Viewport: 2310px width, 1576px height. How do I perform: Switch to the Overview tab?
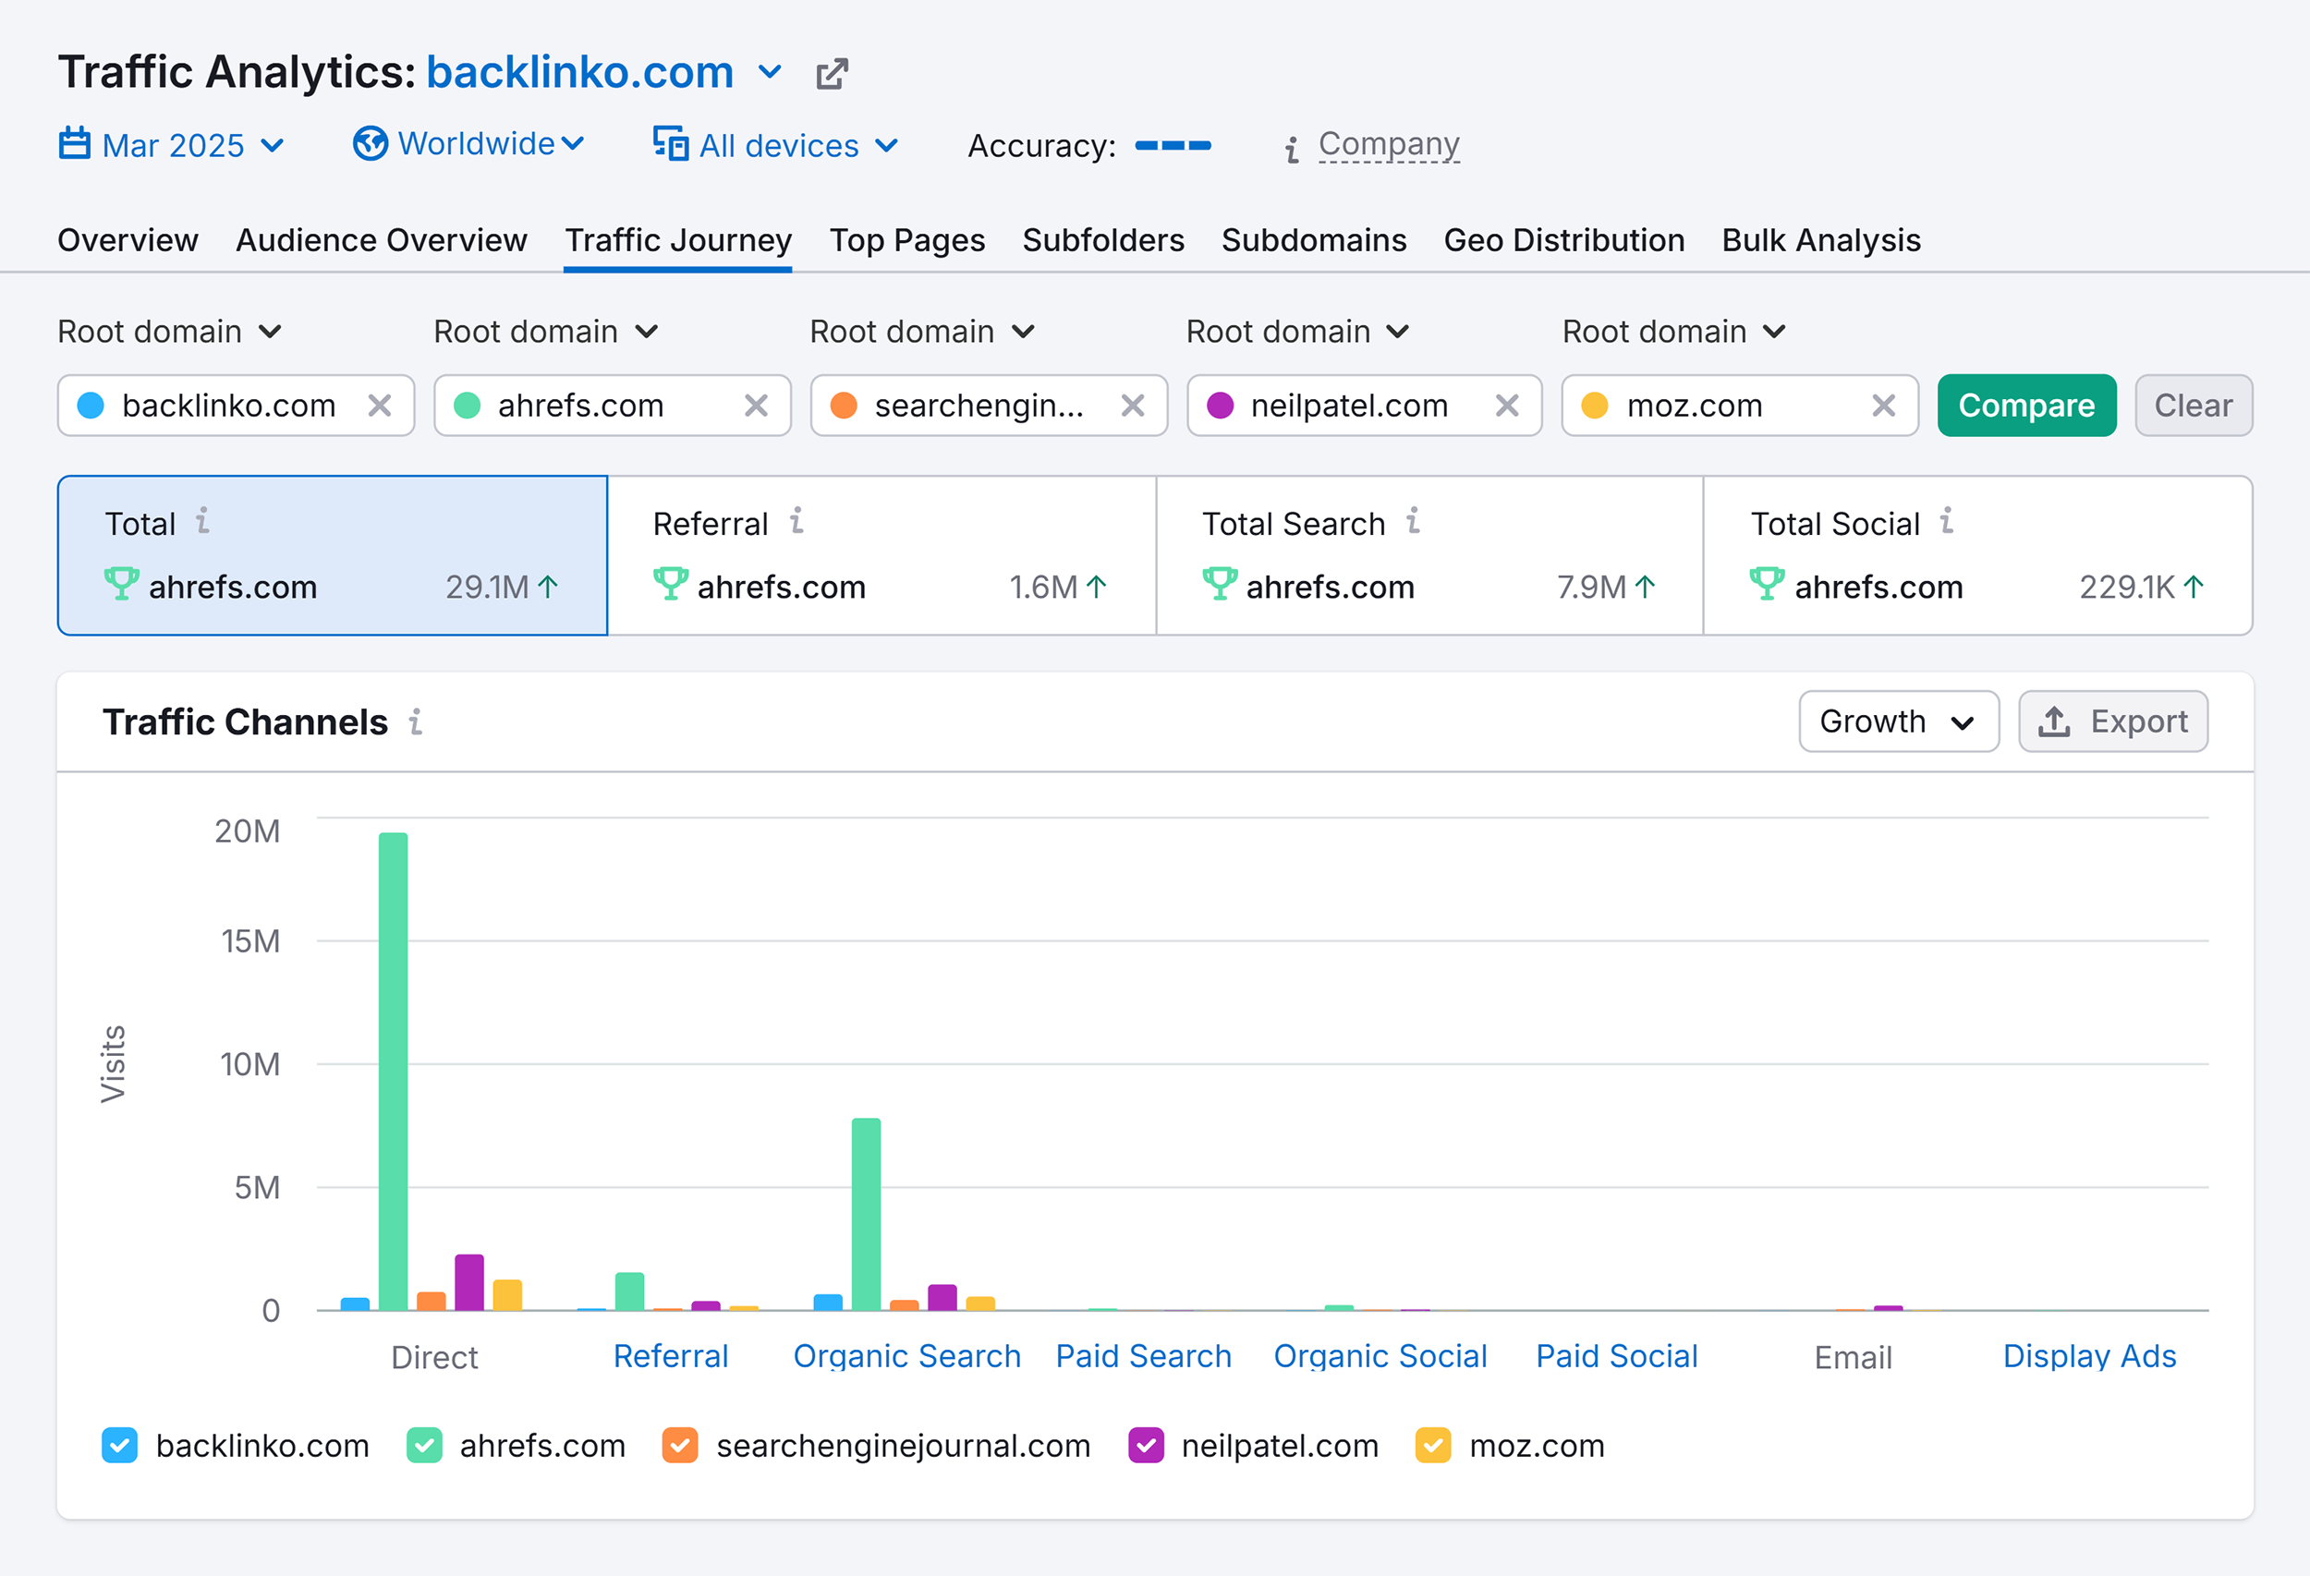(128, 240)
